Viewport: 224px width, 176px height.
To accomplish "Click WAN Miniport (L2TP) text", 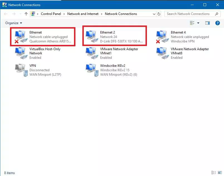I will (45, 75).
